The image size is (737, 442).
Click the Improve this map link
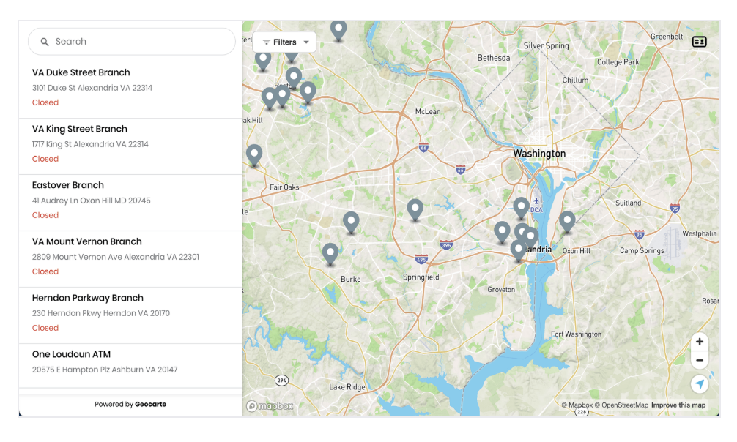pos(678,405)
